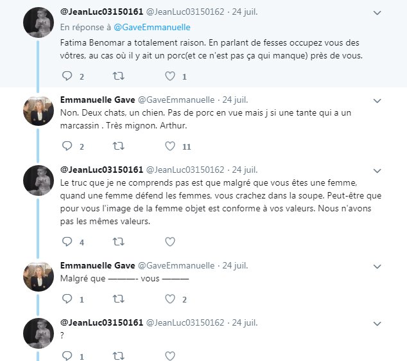Screen dimensions: 407x361
Task: Retweet the deux chats, un chien tweet
Action: click(119, 146)
